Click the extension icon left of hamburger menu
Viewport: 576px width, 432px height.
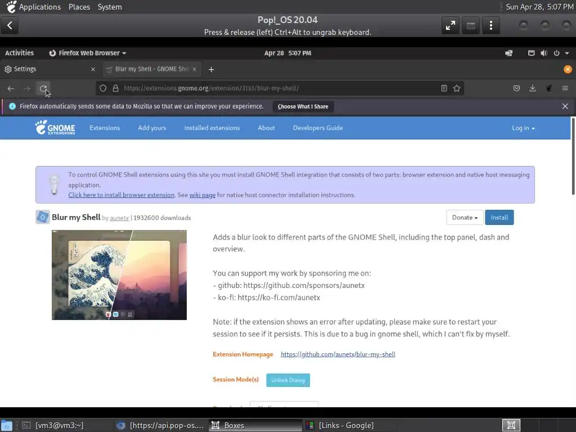(549, 88)
